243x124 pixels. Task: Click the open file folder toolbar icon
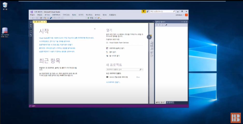coord(45,18)
